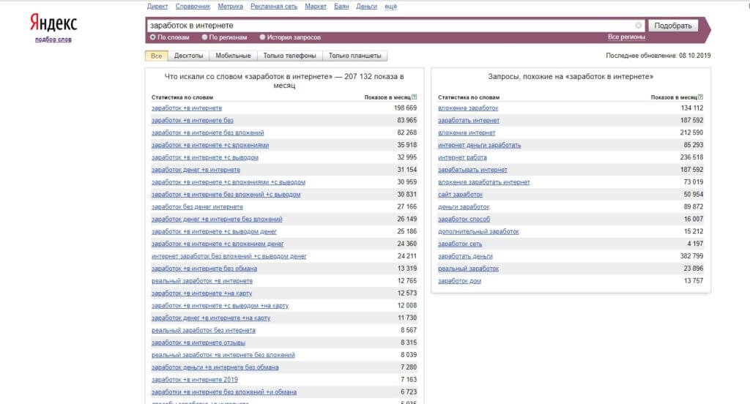Open query заработок деньги +в интернете без обмана

point(215,367)
